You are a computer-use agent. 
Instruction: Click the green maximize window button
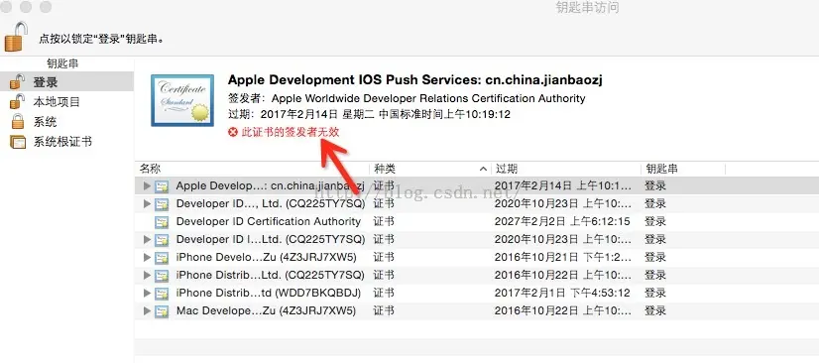click(x=46, y=7)
